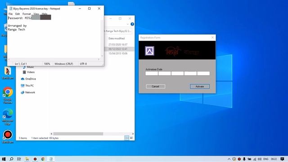This screenshot has width=288, height=162.
Task: Click the Notepad 100% zoom status
Action: 47,64
